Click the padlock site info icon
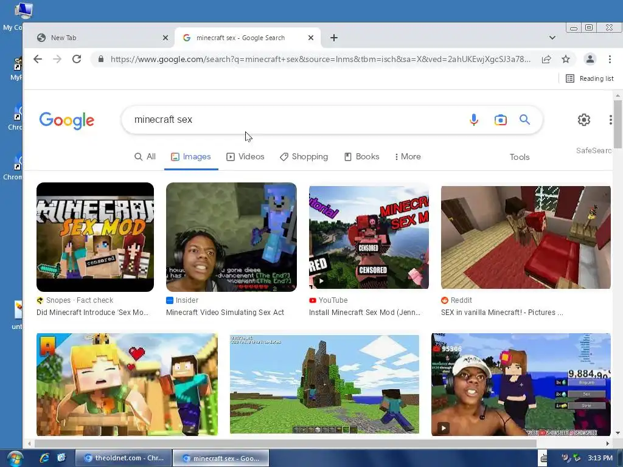The image size is (623, 467). 101,59
